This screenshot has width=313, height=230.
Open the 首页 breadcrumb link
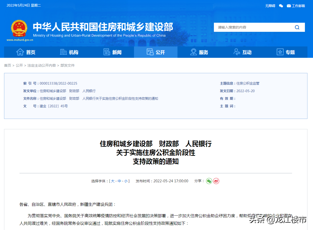point(8,65)
